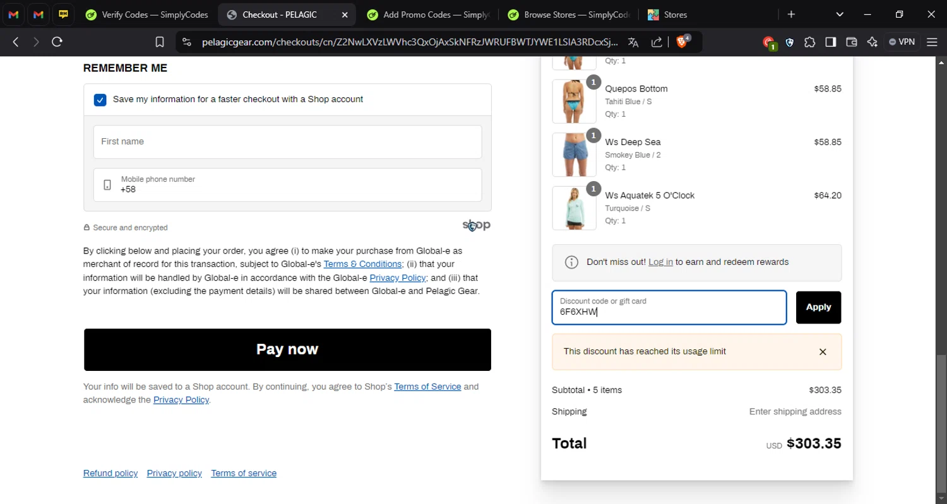Open a new browser tab
Image resolution: width=947 pixels, height=504 pixels.
tap(791, 15)
